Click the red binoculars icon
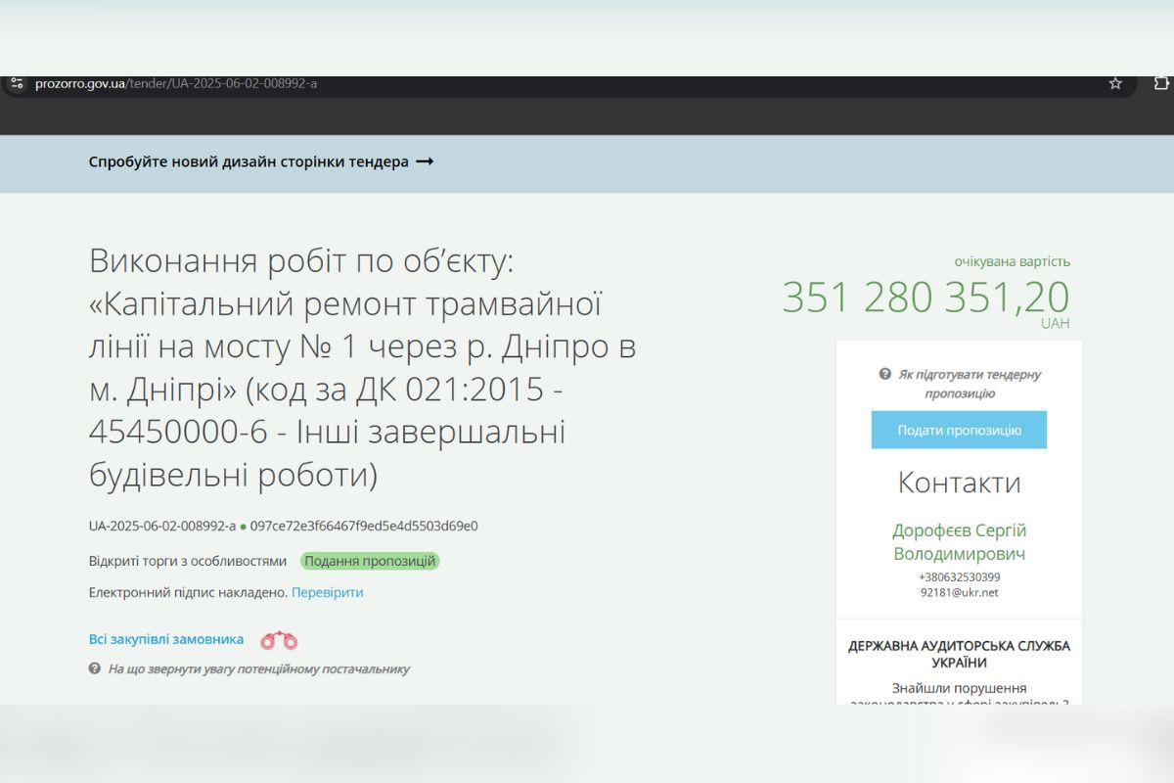Image resolution: width=1174 pixels, height=783 pixels. (279, 640)
